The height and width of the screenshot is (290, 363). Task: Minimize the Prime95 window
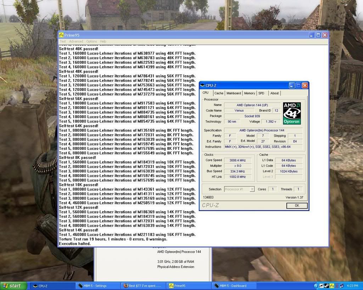click(x=311, y=35)
